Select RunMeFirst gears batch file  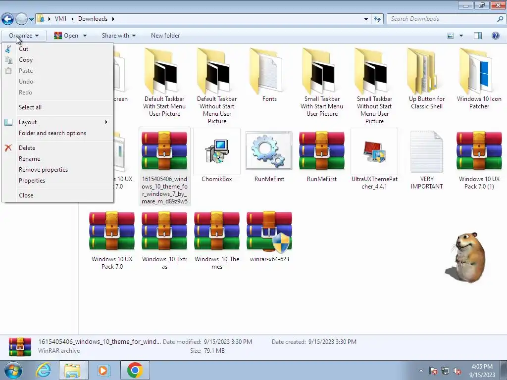click(269, 156)
